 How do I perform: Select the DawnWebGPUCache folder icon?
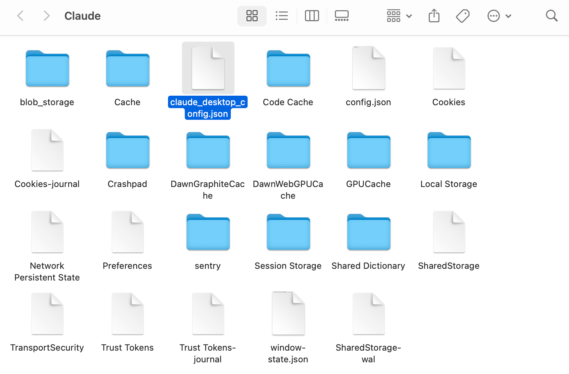tap(289, 150)
